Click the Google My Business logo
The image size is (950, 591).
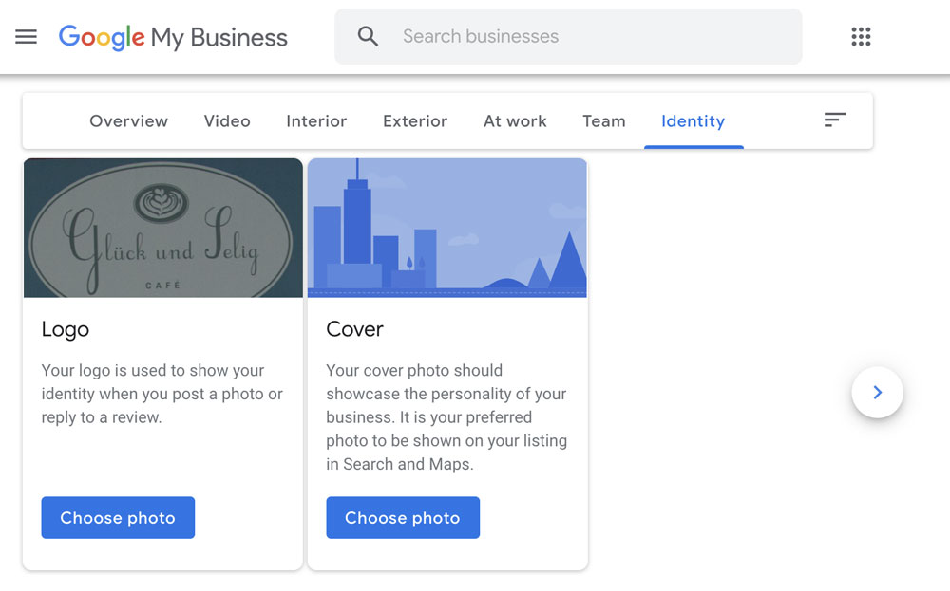(x=173, y=37)
